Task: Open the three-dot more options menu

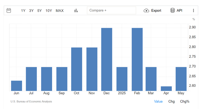Action: point(193,10)
